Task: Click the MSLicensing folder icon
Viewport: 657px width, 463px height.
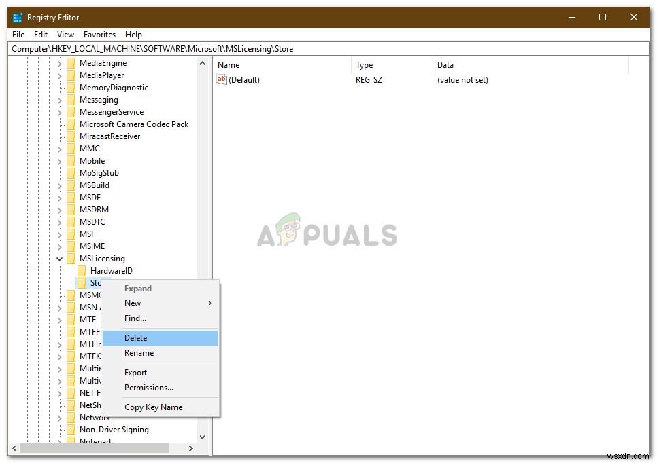Action: pos(71,259)
